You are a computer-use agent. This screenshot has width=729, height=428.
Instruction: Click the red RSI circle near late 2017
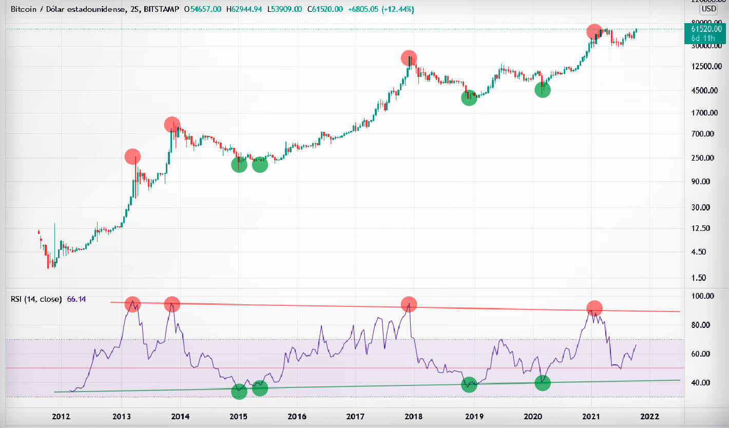tap(409, 304)
